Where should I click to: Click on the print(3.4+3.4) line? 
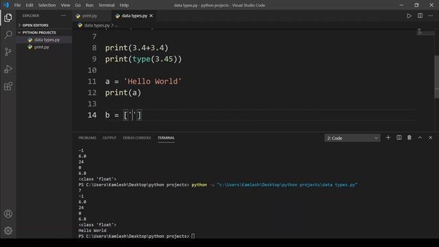(x=137, y=48)
